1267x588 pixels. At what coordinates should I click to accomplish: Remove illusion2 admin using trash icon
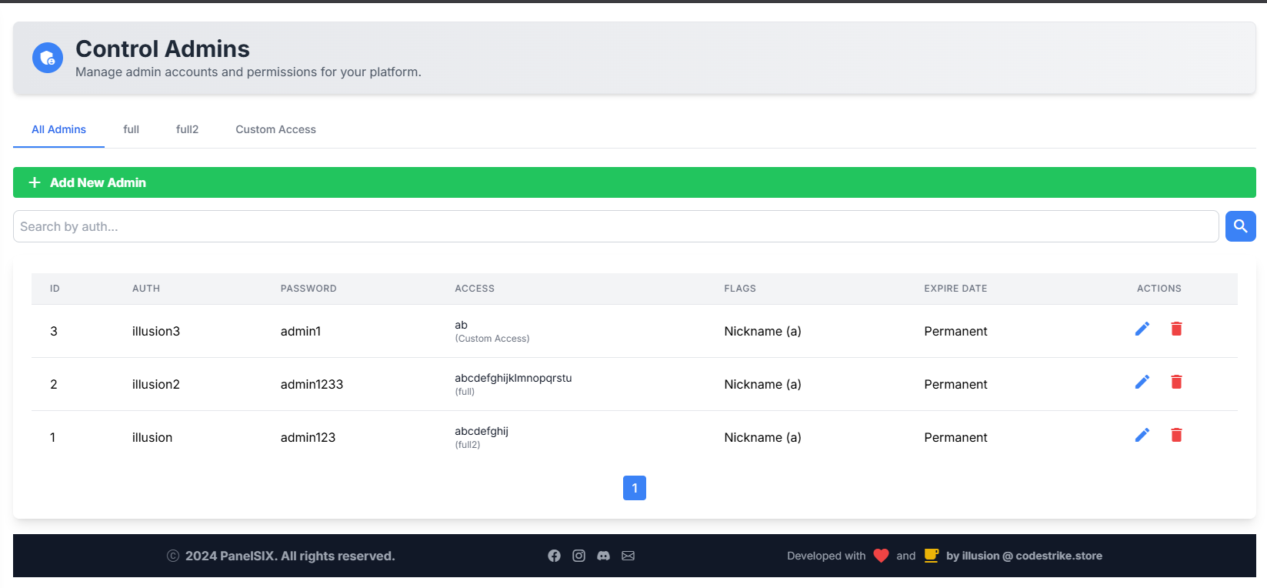tap(1176, 382)
